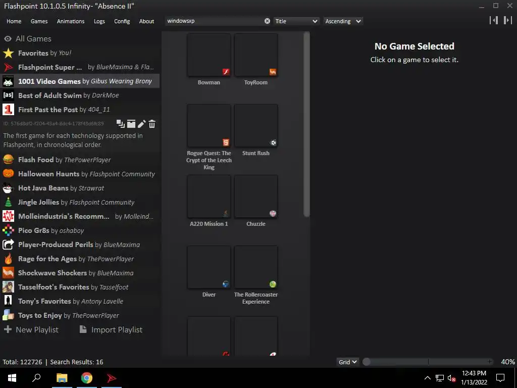Duplicate the selected playlist via its icon
This screenshot has height=388, width=517.
pos(120,124)
